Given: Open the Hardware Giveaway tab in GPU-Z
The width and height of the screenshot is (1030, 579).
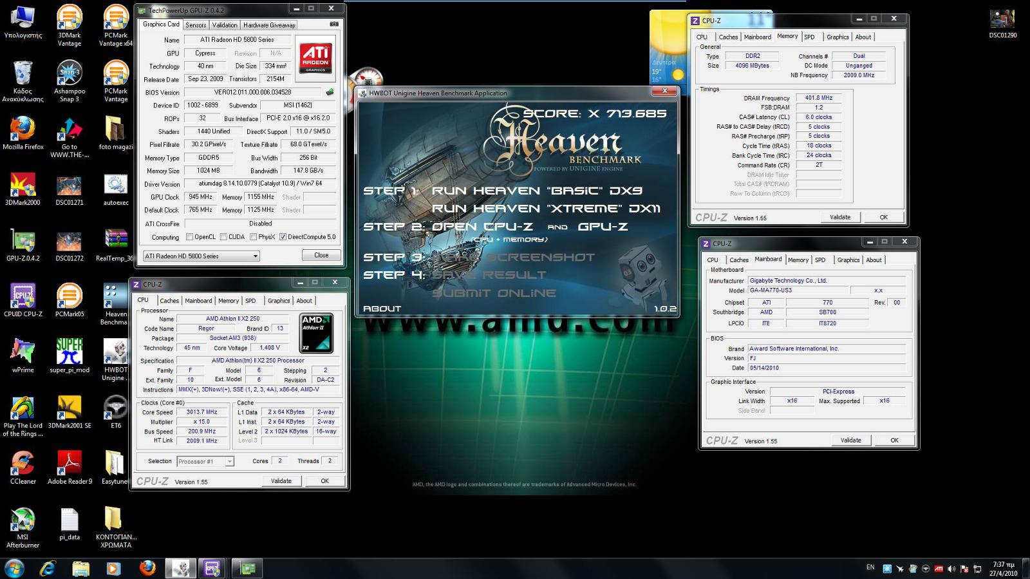Looking at the screenshot, I should tap(269, 25).
